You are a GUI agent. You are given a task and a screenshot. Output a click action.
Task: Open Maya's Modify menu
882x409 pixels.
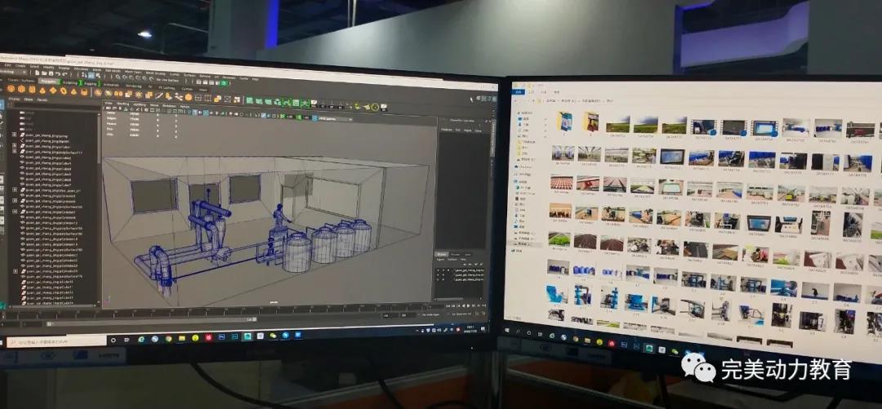49,67
